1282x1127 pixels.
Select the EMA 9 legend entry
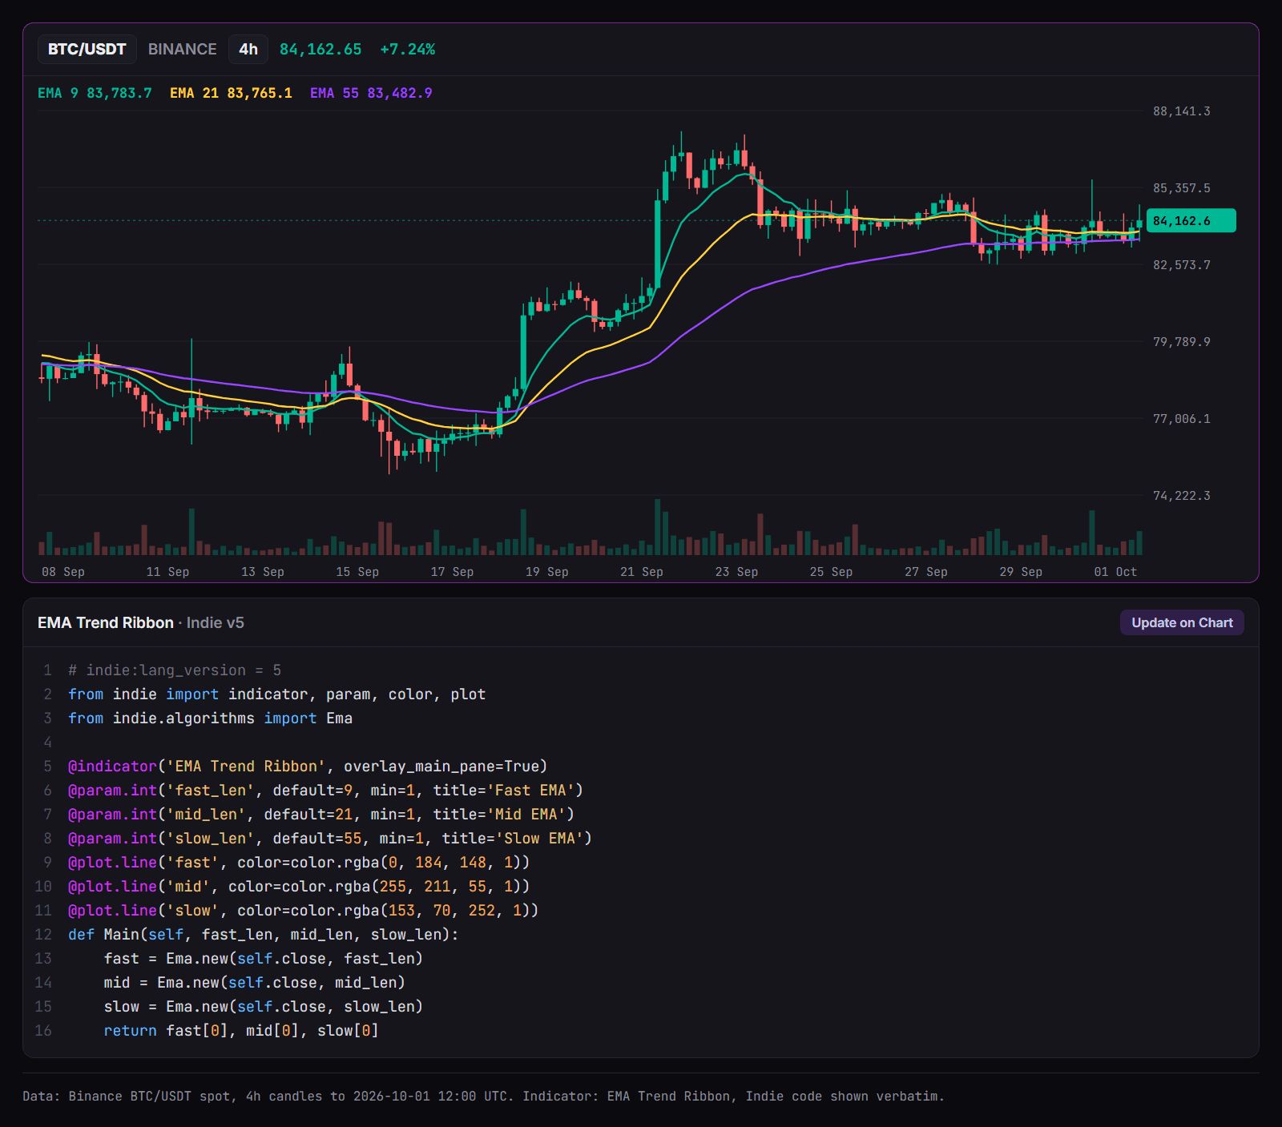(x=95, y=93)
